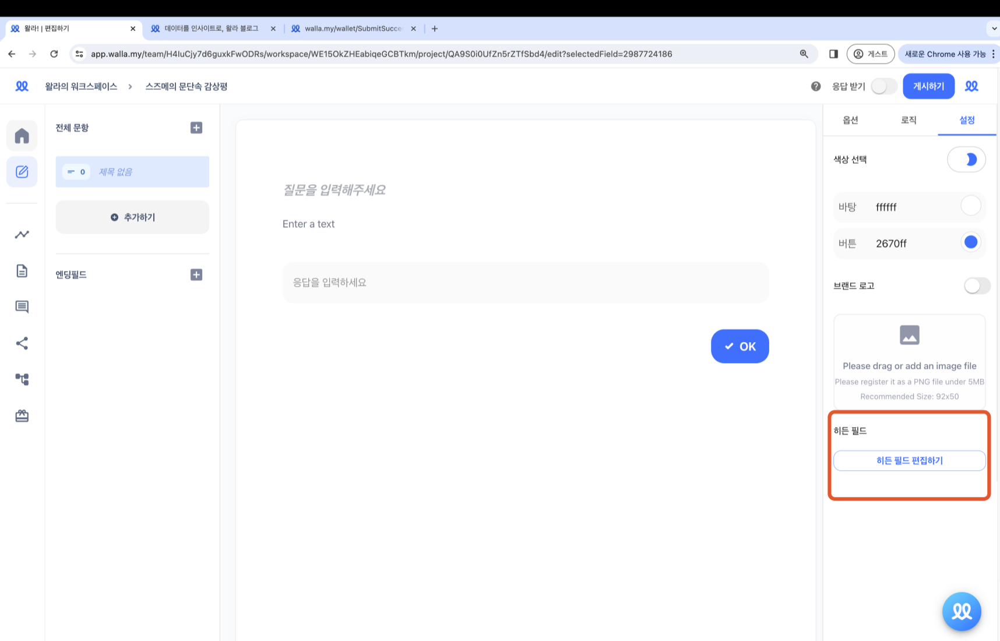Add a new question with plus icon

[x=196, y=128]
